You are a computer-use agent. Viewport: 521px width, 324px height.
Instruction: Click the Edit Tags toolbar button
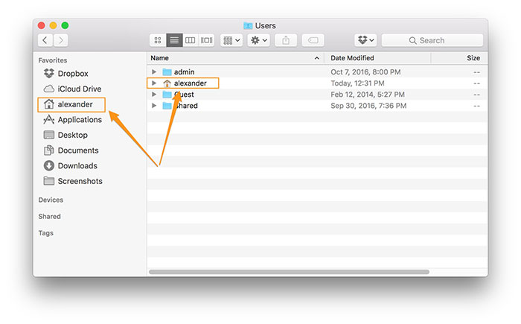point(313,40)
